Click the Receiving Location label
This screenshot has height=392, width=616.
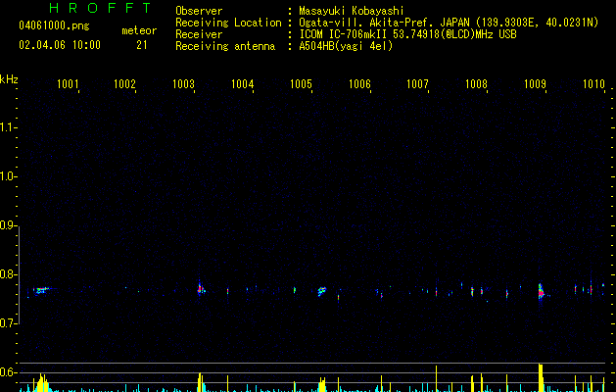coord(228,23)
